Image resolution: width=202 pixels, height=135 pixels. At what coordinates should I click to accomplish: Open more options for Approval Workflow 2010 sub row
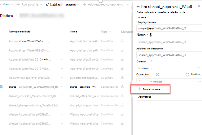click(x=63, y=59)
